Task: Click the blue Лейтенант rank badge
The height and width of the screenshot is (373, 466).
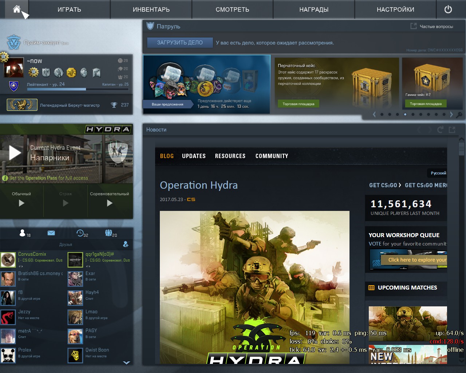Action: point(14,86)
